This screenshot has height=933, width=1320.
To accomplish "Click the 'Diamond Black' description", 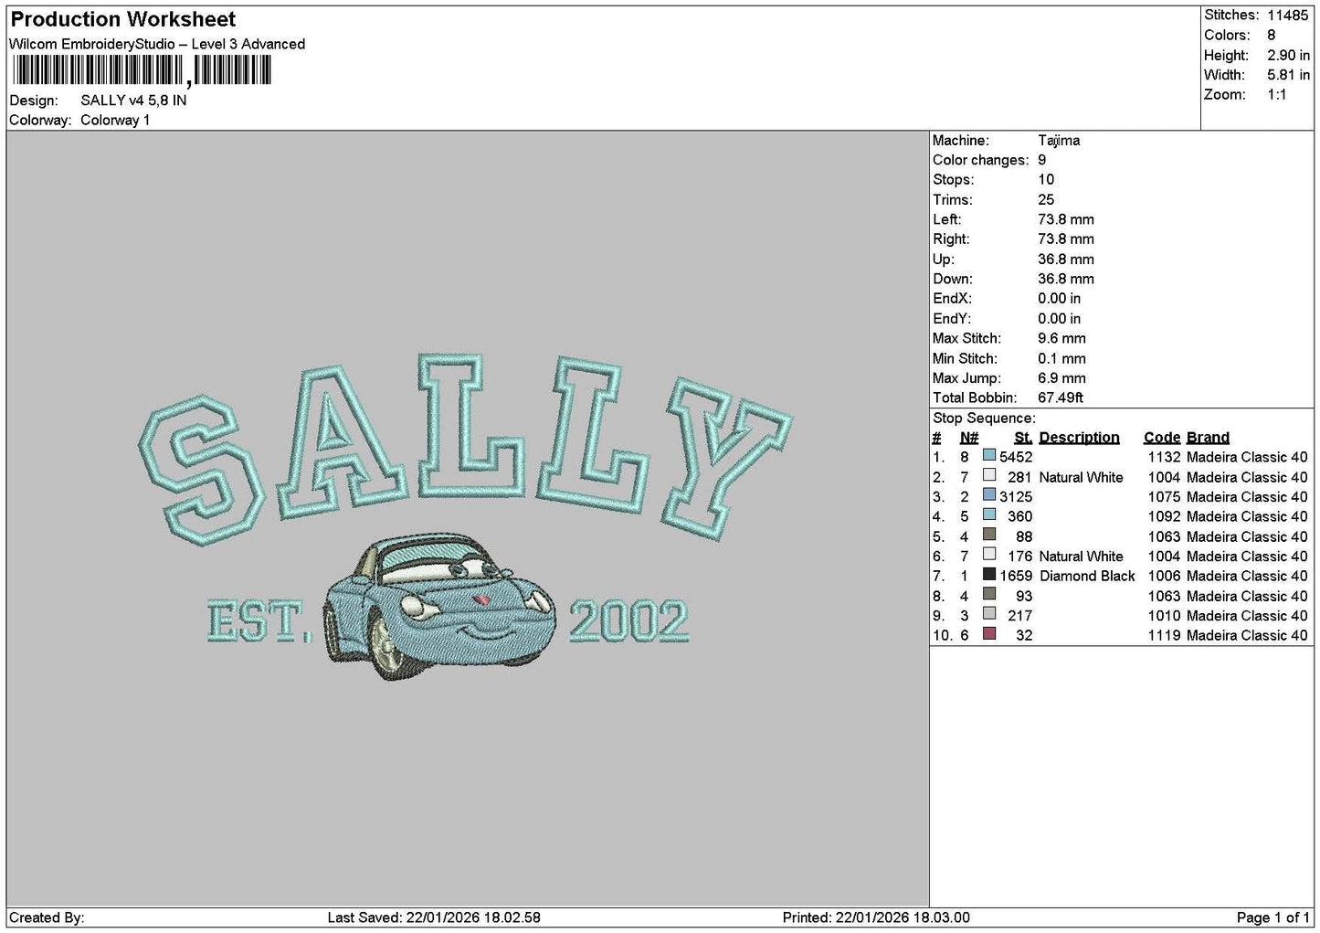I will click(x=1087, y=576).
